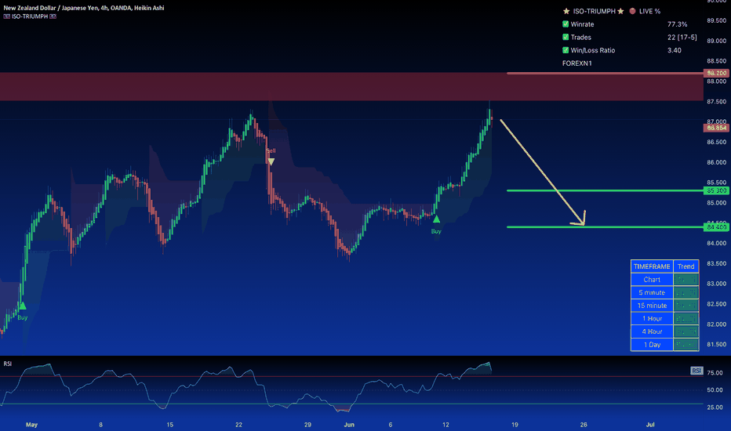This screenshot has width=731, height=431.
Task: Click the 5 minute row label
Action: coord(652,292)
